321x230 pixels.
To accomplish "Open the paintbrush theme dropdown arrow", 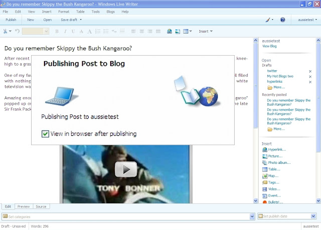I will [x=272, y=20].
